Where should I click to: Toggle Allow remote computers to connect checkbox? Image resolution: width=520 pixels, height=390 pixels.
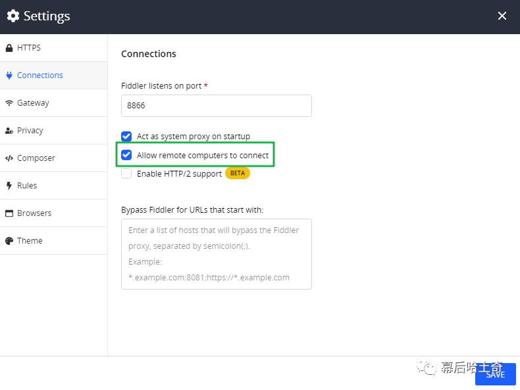click(126, 155)
